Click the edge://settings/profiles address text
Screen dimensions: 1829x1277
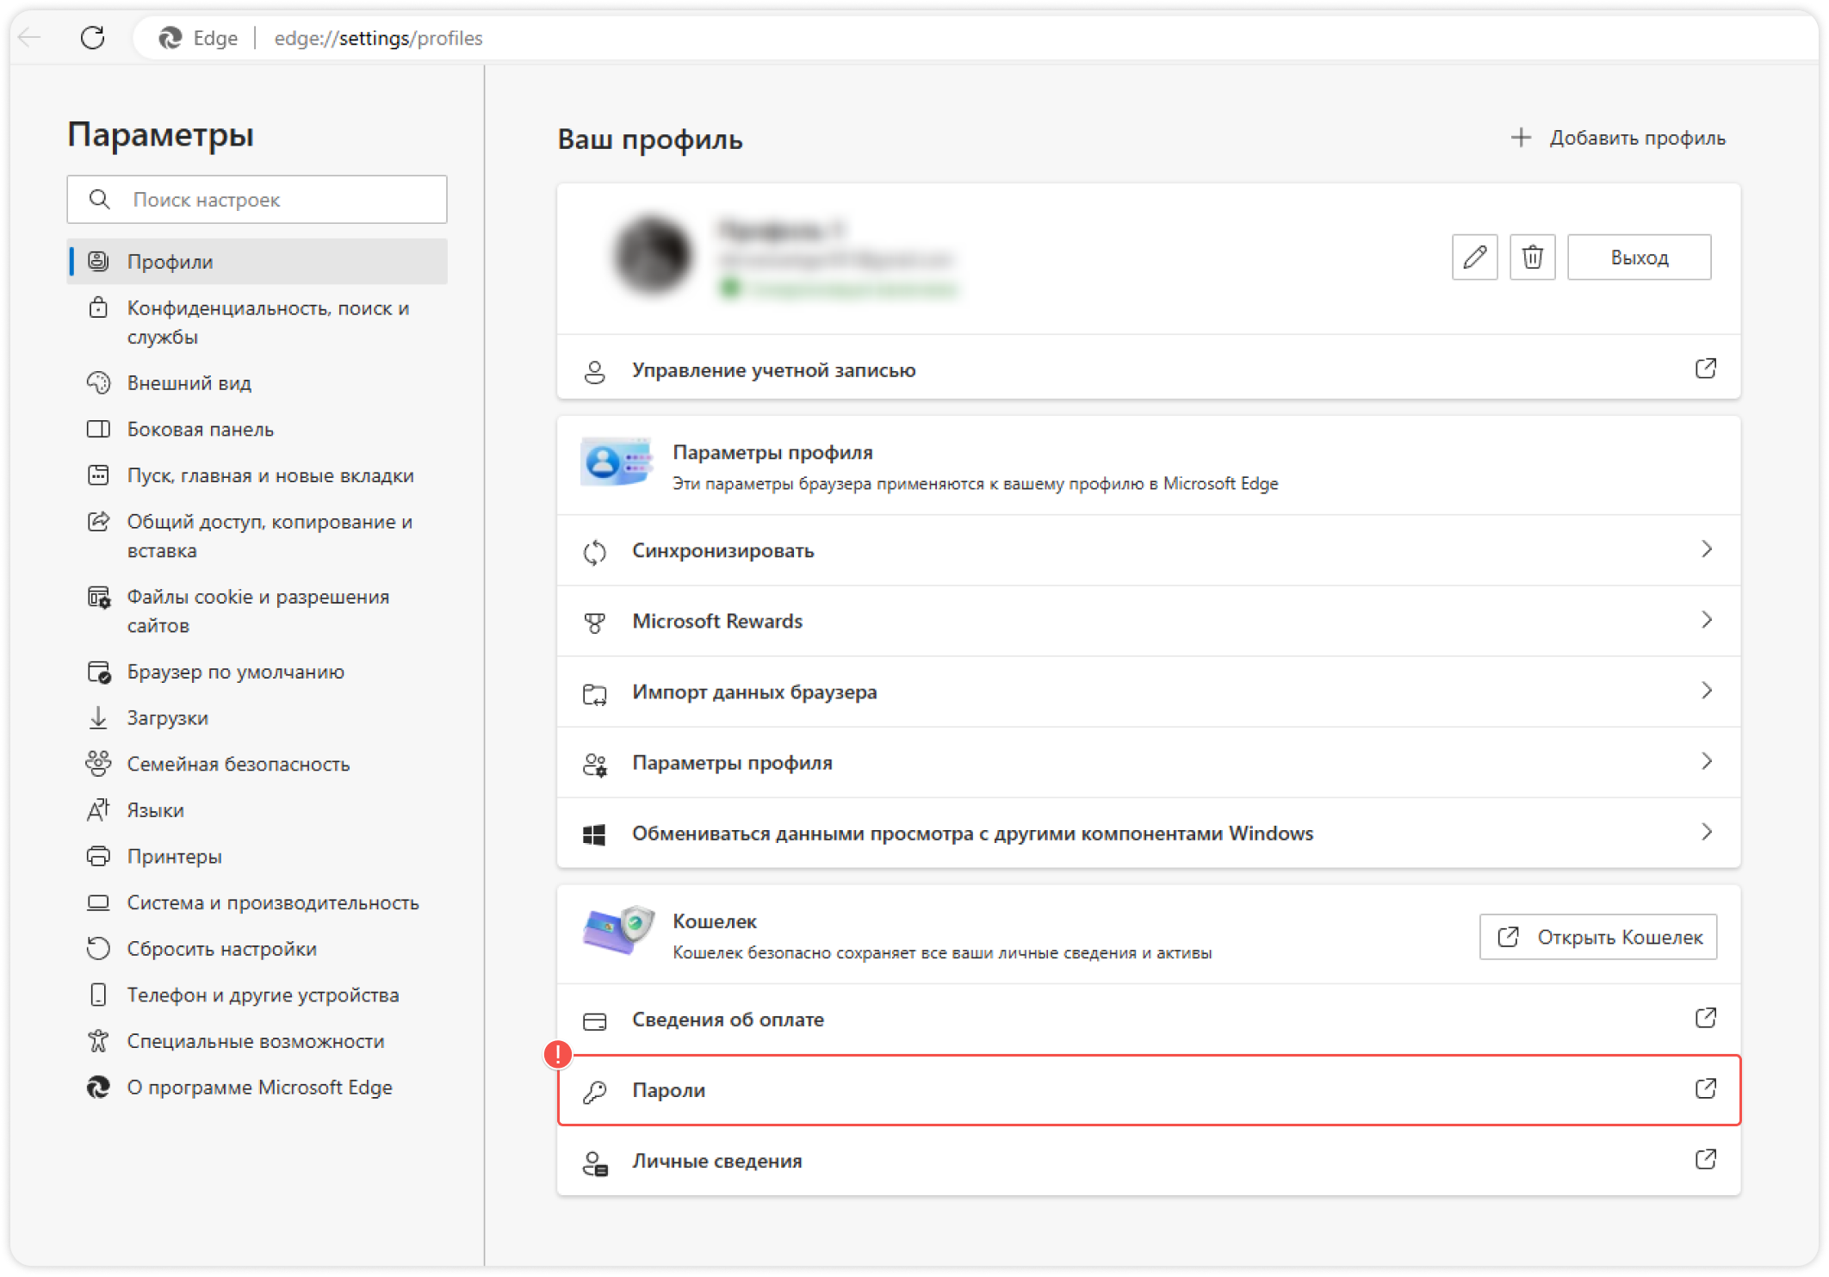tap(378, 38)
